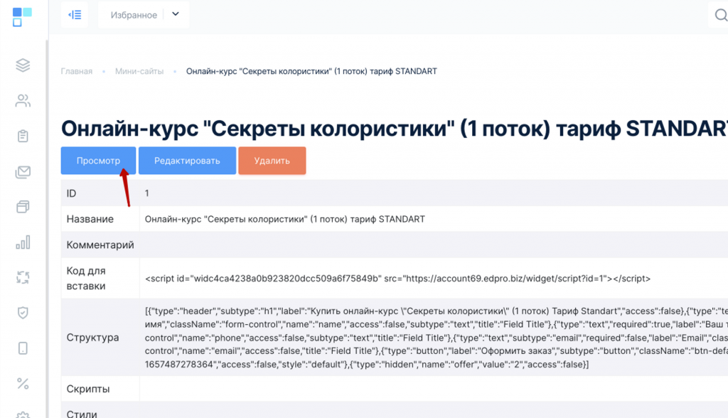Click the Стили row label
728x418 pixels.
tap(82, 414)
